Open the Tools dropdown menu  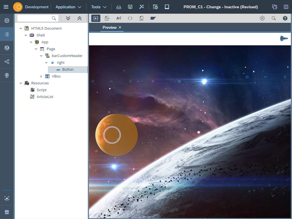tap(99, 7)
